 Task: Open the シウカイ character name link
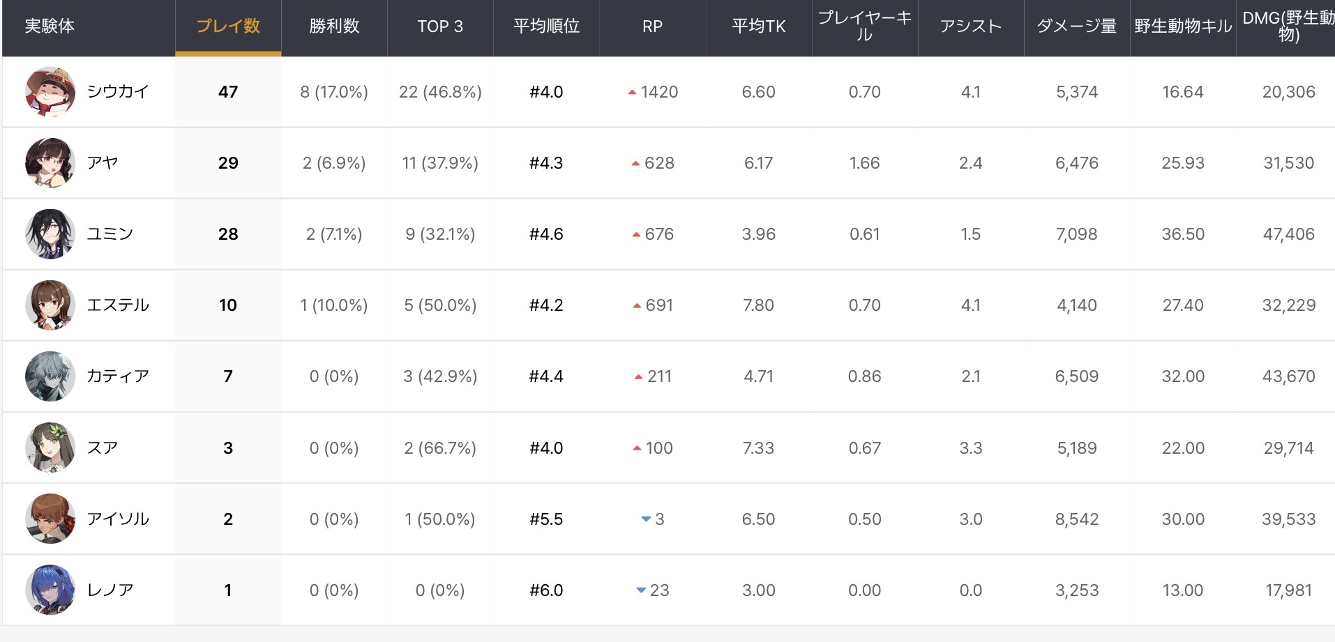pos(118,92)
